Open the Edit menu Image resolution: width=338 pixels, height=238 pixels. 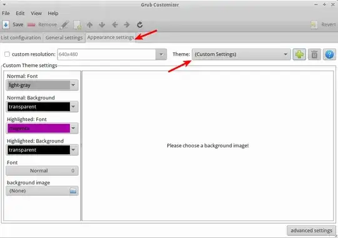point(20,13)
